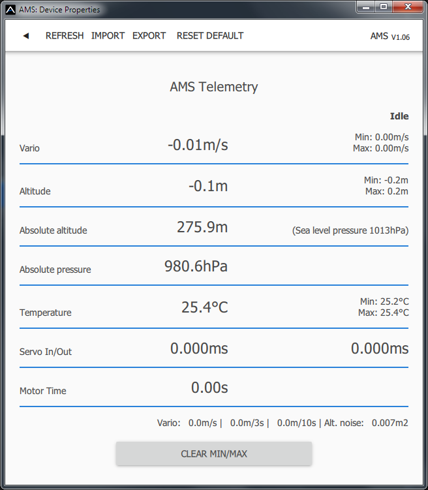Click the Idle status indicator
Screen dimensions: 428x490
click(399, 116)
